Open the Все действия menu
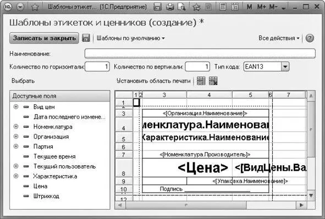 279,38
